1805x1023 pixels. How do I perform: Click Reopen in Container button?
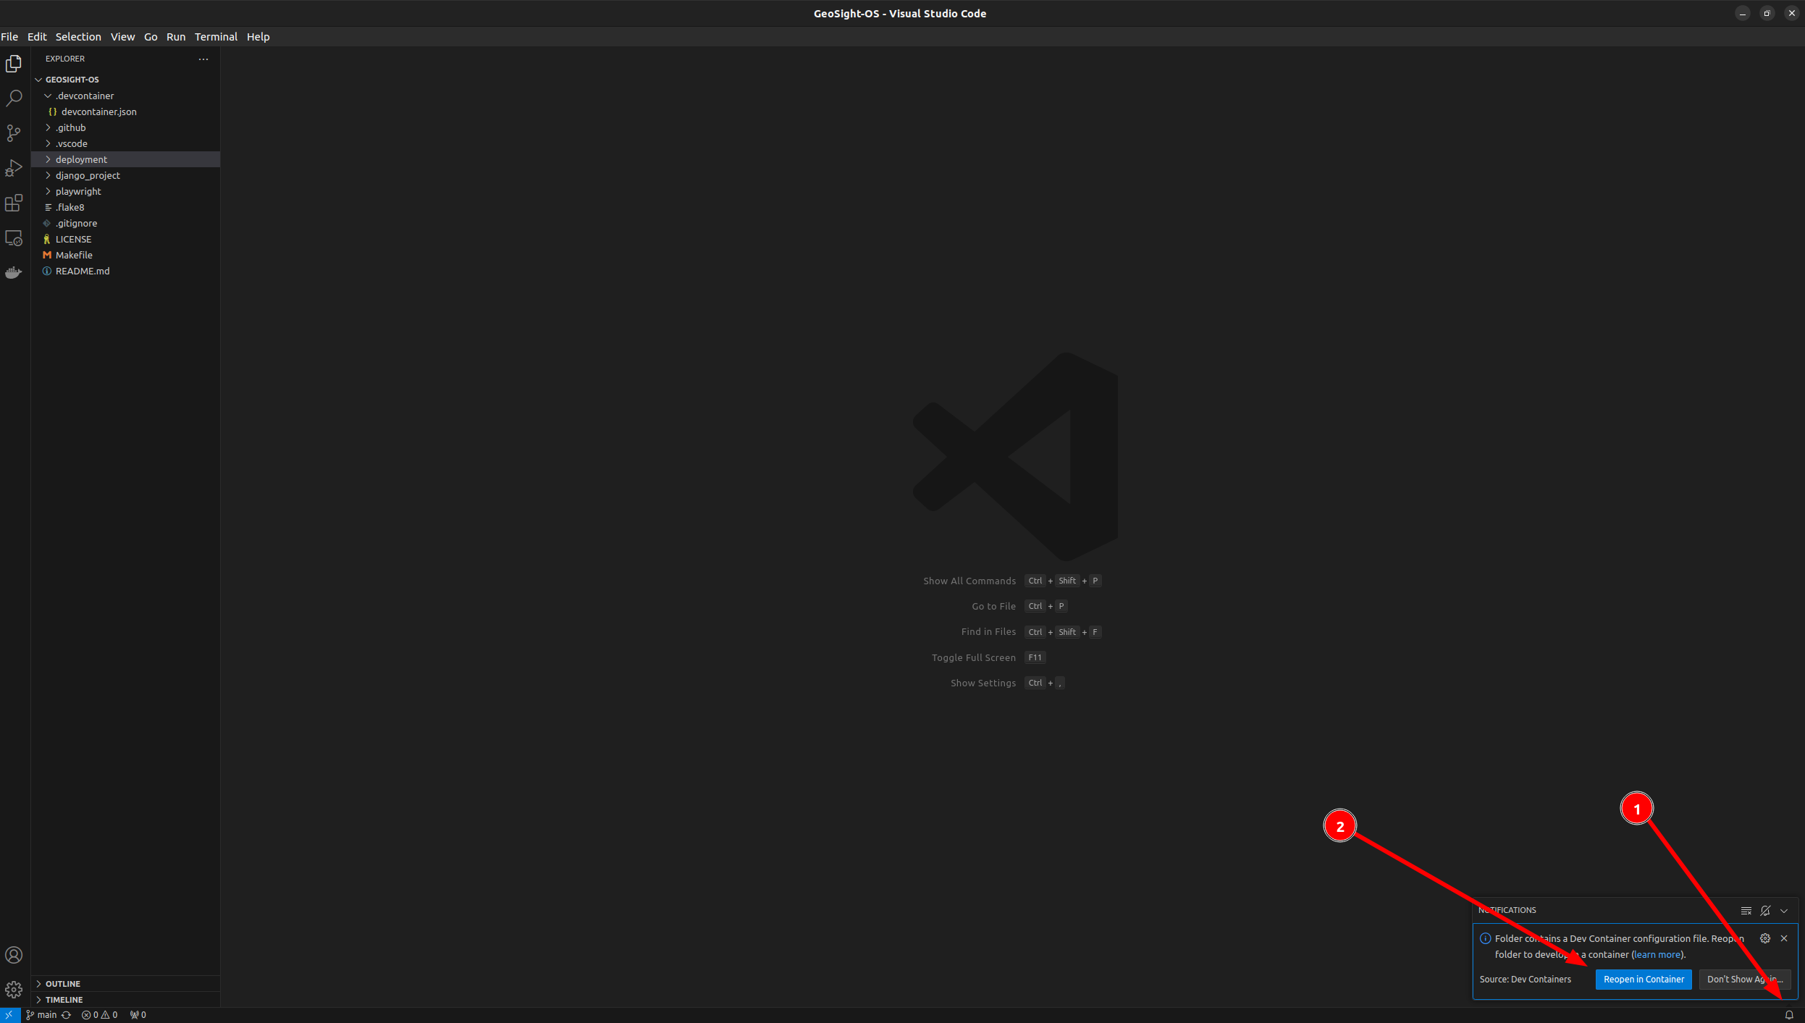[1644, 980]
